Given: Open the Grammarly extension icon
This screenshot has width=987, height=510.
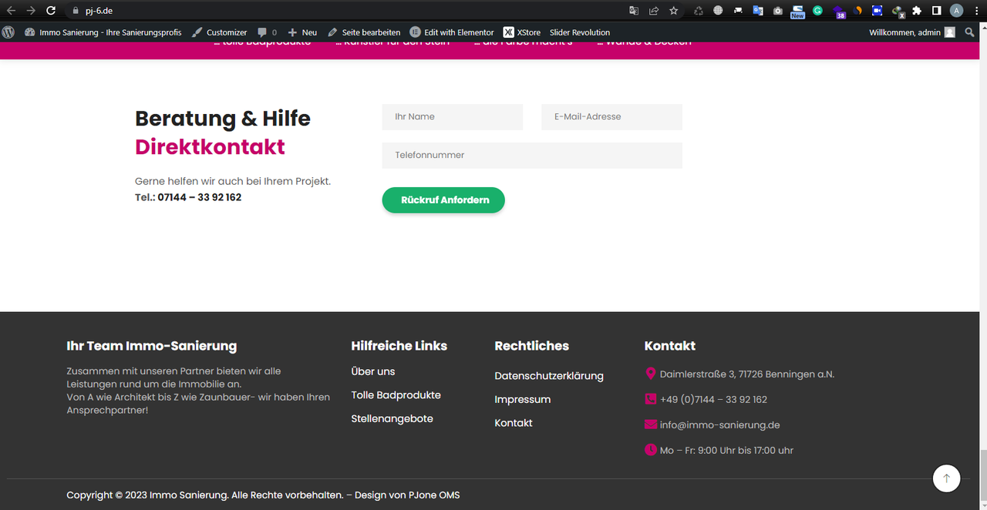Looking at the screenshot, I should coord(817,11).
